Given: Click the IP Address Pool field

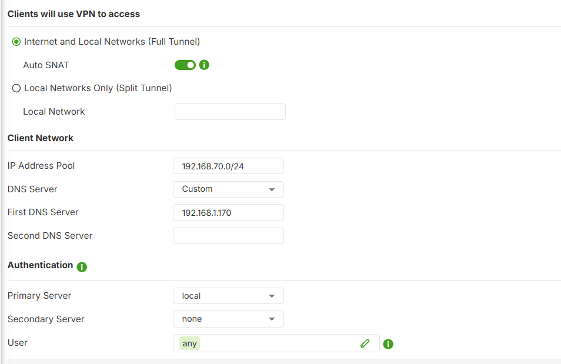Looking at the screenshot, I should 228,166.
